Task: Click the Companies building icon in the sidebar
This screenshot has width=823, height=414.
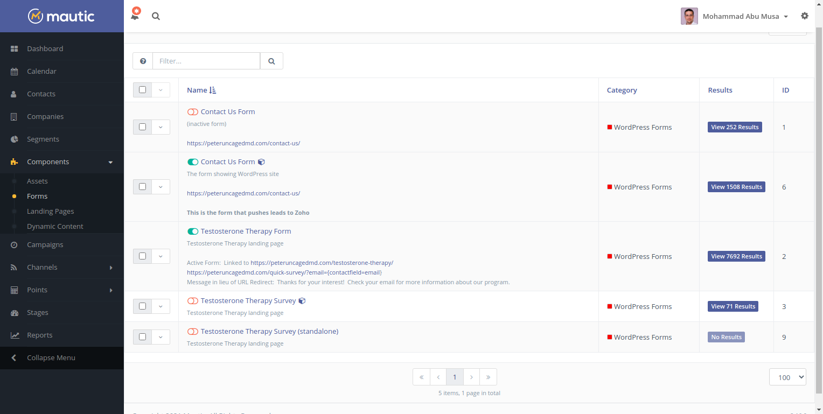Action: pyautogui.click(x=15, y=116)
